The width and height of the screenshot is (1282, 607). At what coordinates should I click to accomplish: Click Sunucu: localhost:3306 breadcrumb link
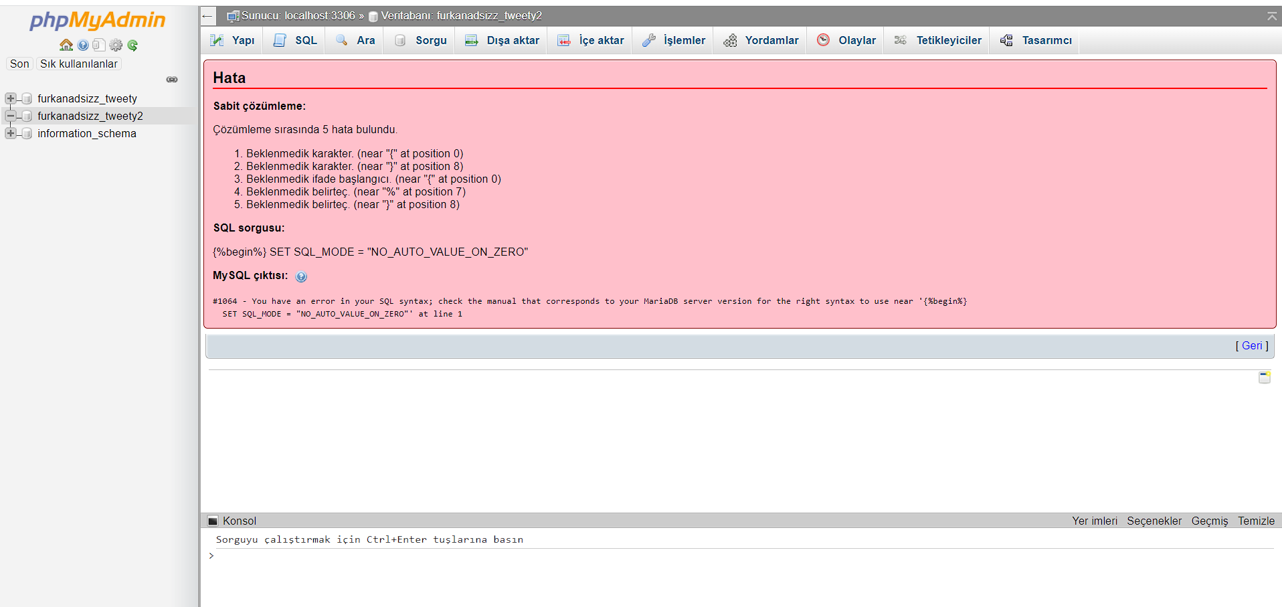298,15
